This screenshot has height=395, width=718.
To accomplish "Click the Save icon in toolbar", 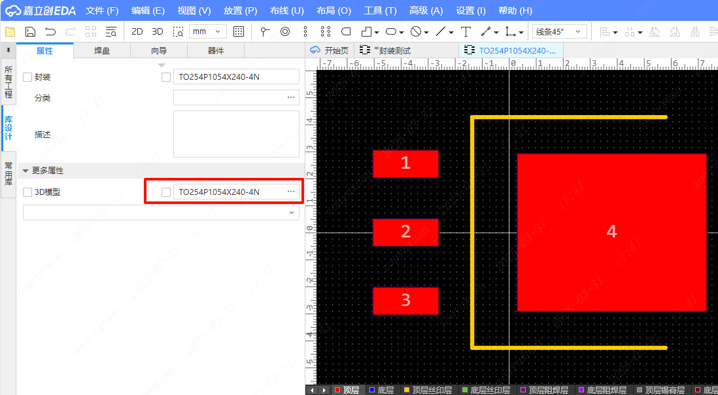I will click(x=30, y=31).
